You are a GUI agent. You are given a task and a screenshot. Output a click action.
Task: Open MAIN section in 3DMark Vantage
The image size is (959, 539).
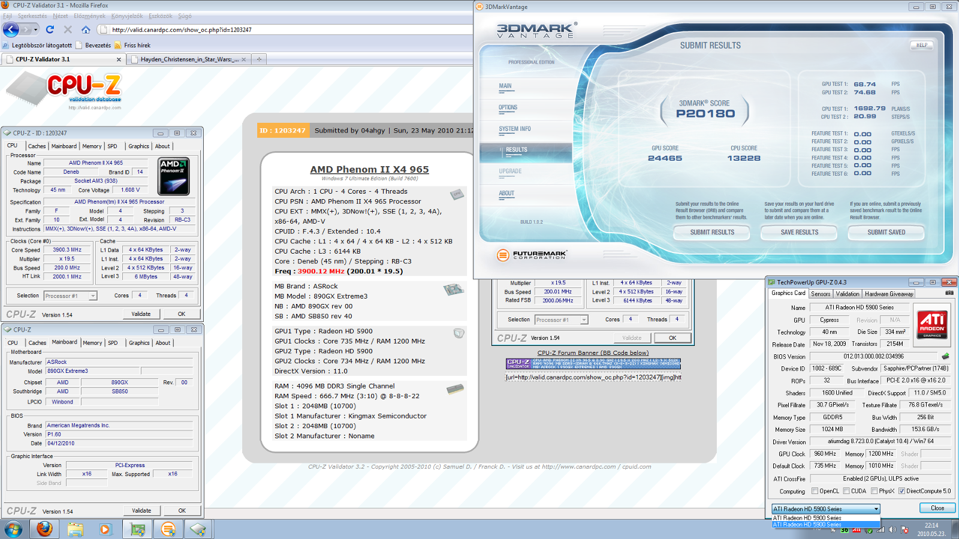click(505, 86)
